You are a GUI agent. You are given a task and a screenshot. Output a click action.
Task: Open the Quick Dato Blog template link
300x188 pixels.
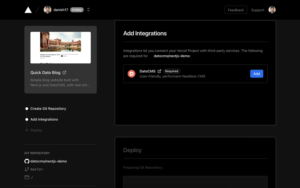45,73
